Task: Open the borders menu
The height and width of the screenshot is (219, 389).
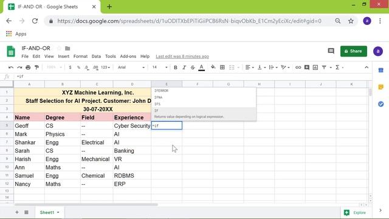Action: click(222, 68)
